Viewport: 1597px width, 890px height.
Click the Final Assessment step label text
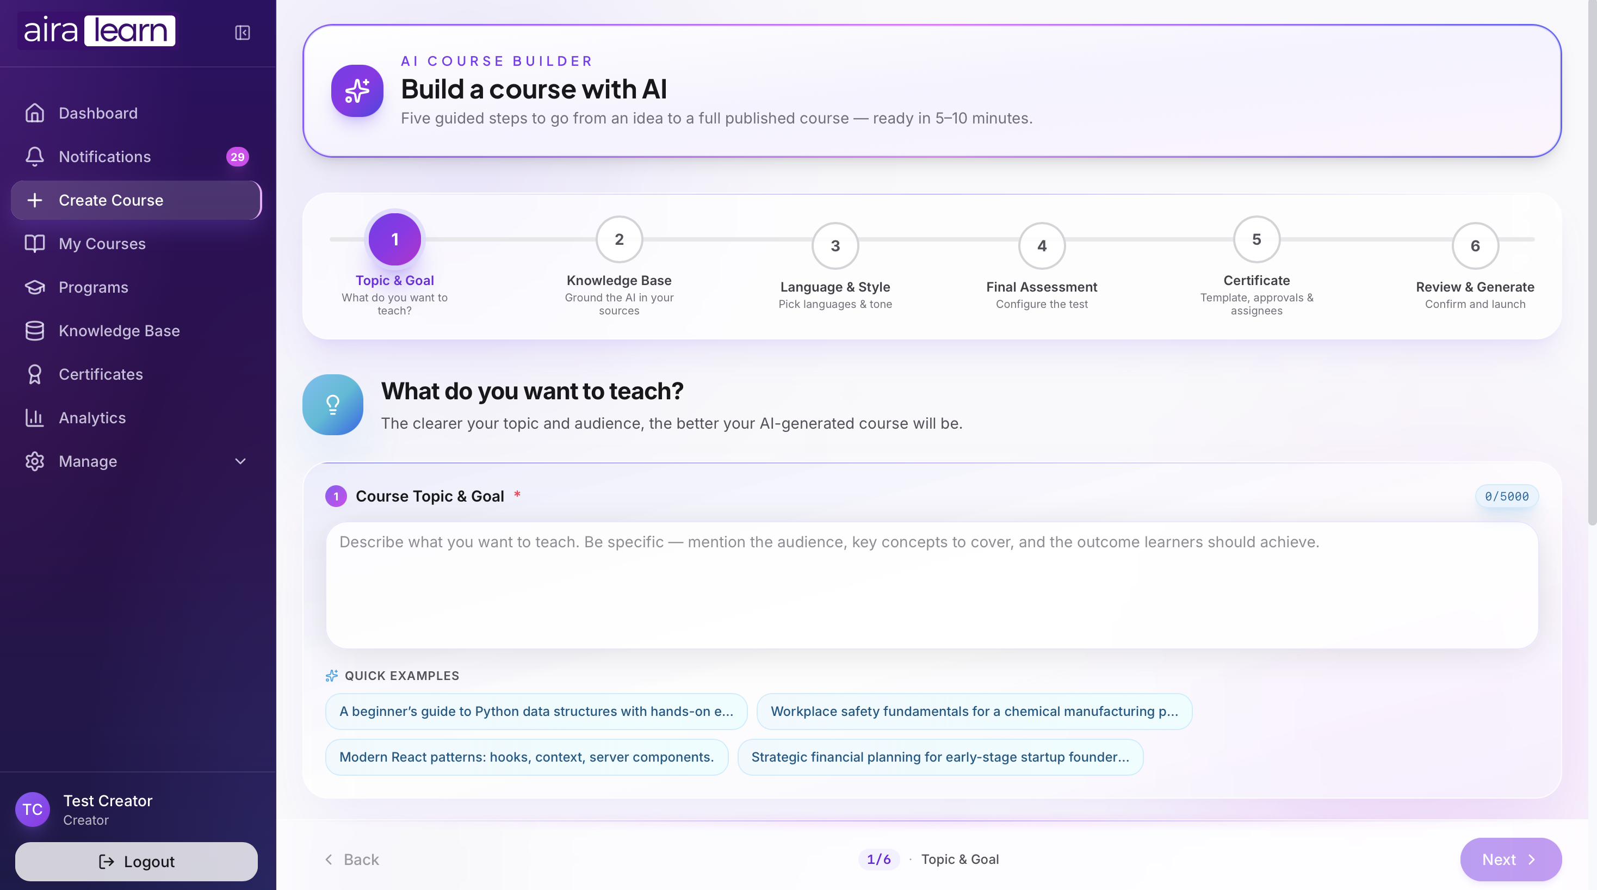(1042, 287)
